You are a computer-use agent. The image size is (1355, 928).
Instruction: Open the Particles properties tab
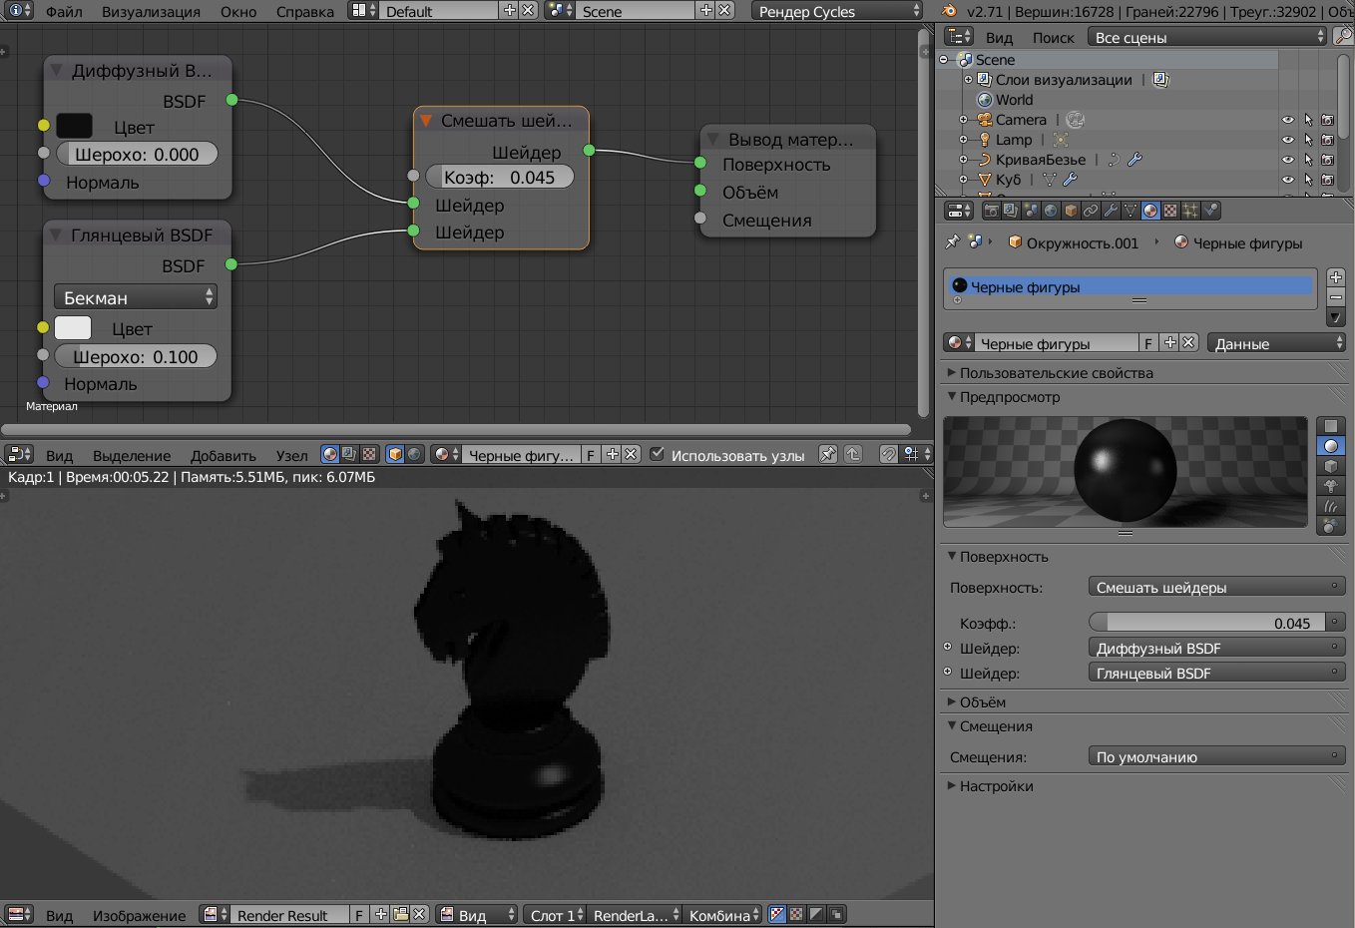tap(1190, 211)
